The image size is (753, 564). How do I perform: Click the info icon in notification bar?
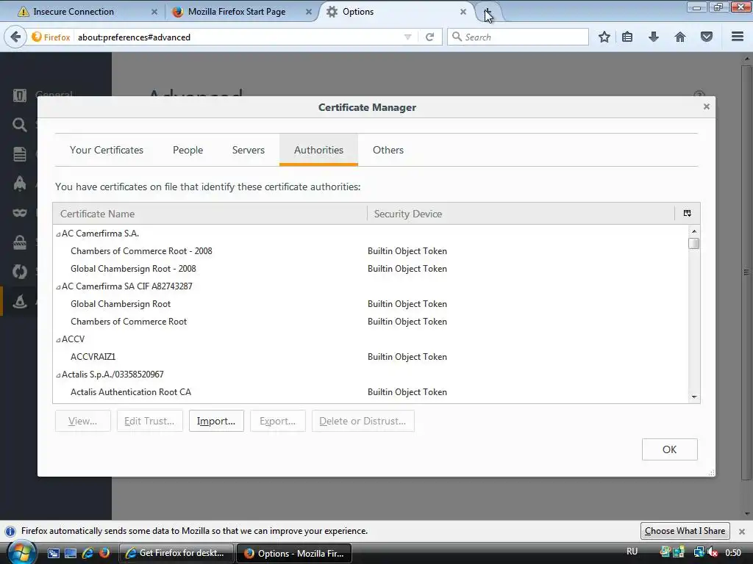(10, 532)
